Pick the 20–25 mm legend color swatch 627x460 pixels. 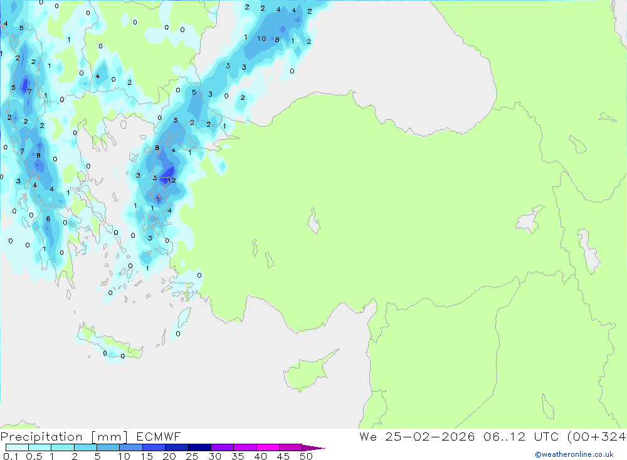[x=176, y=447]
